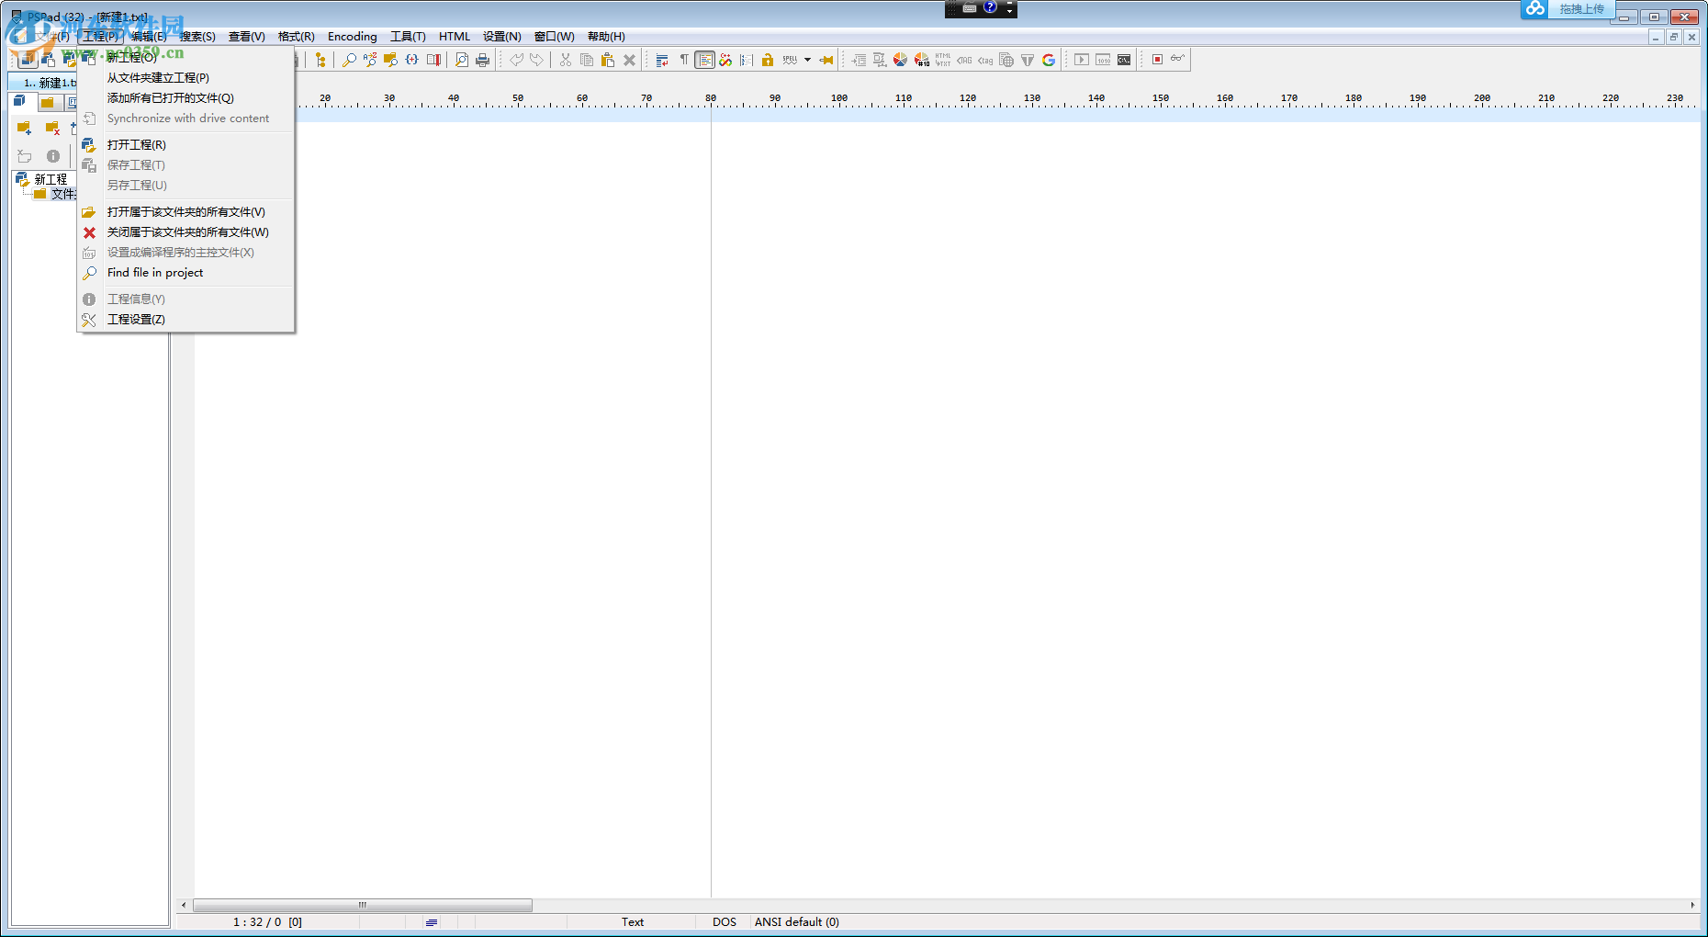Viewport: 1708px width, 937px height.
Task: Click the HTML/TXT conversion icon
Action: click(x=943, y=60)
